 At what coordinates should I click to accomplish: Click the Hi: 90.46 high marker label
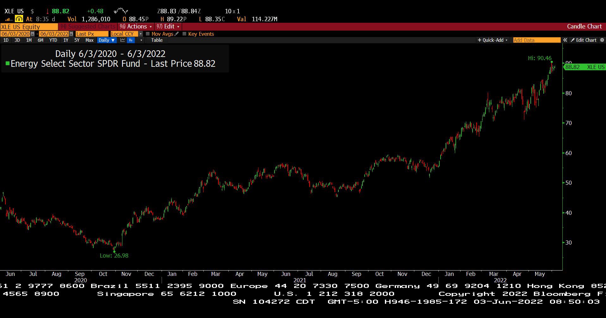click(x=540, y=58)
